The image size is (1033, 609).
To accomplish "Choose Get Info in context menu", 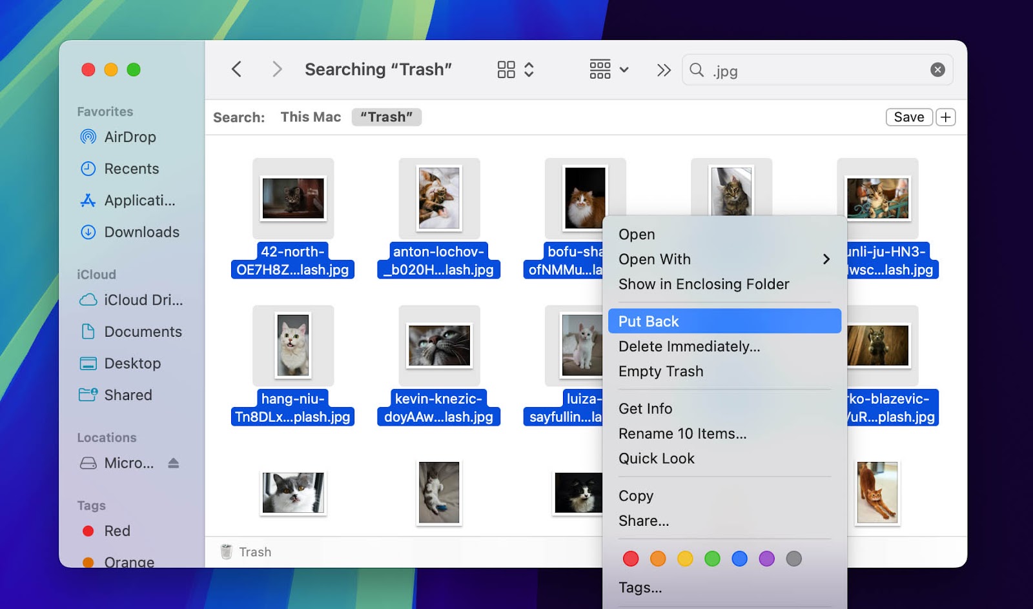I will (645, 408).
